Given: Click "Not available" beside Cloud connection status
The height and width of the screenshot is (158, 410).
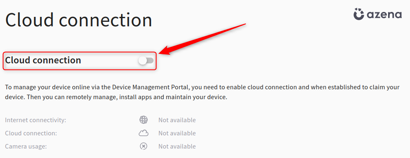Looking at the screenshot, I should pos(177,133).
